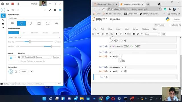
Task: Copy selected cells in Jupyter toolbar
Action: [107, 34]
